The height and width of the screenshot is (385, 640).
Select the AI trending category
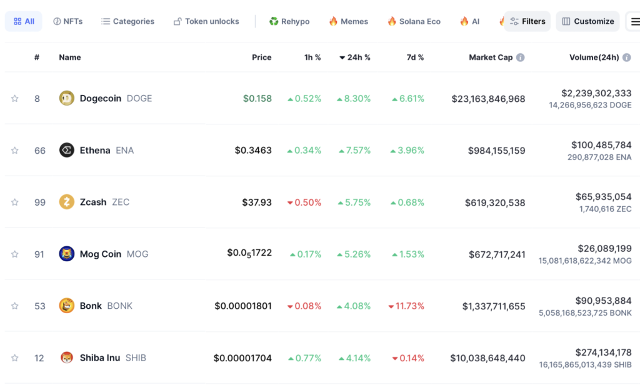click(x=469, y=21)
